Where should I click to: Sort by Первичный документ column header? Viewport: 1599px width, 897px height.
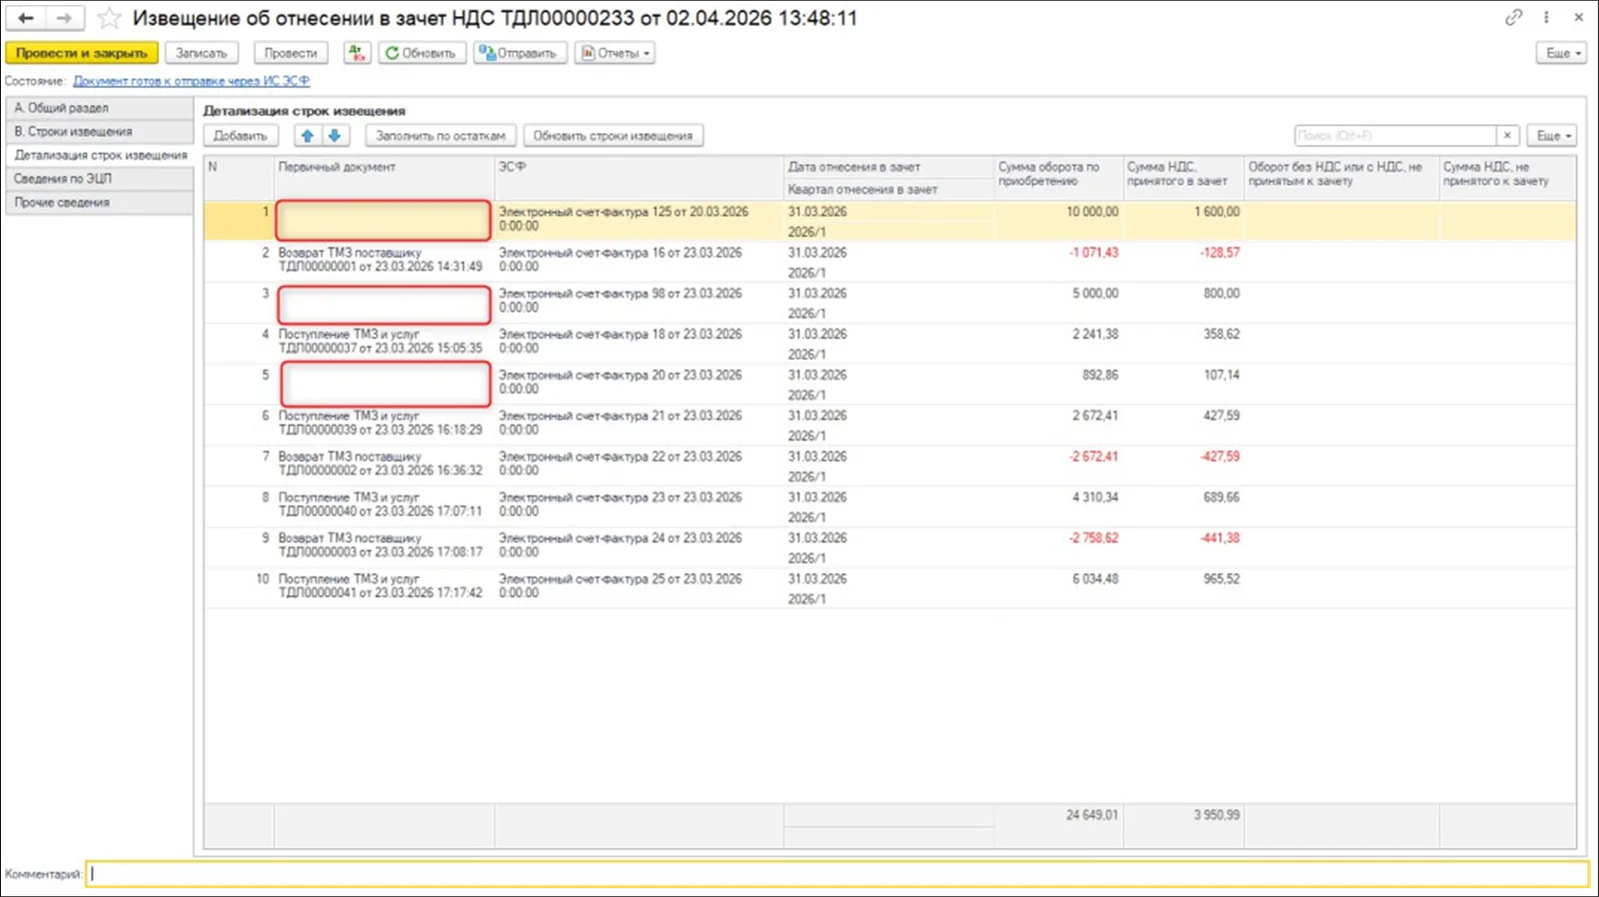(x=384, y=178)
